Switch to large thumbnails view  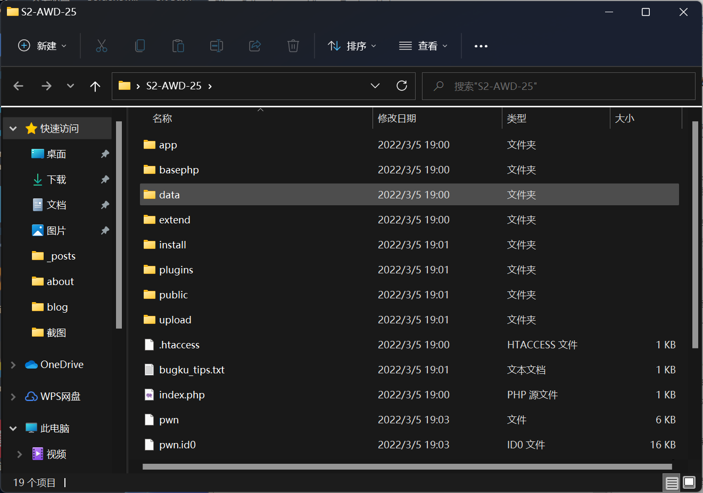[x=689, y=482]
